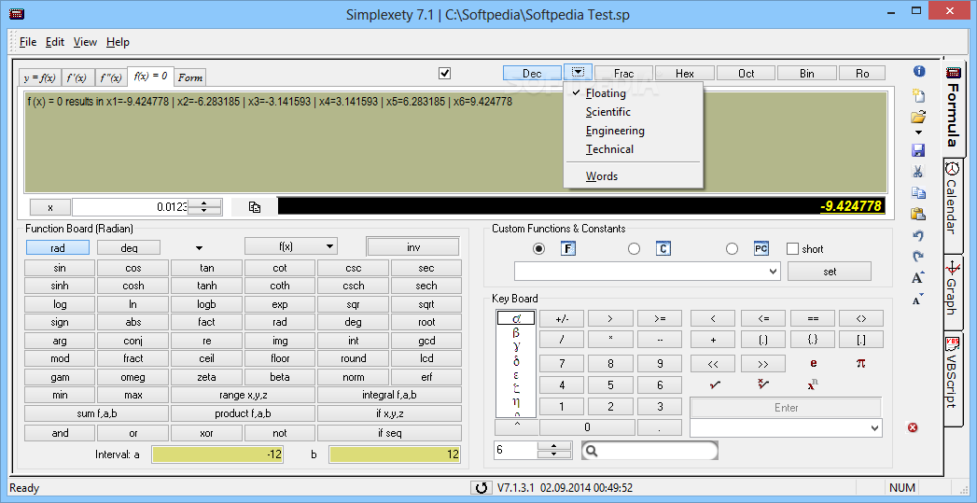This screenshot has height=503, width=977.
Task: Open the View menu
Action: pos(85,42)
